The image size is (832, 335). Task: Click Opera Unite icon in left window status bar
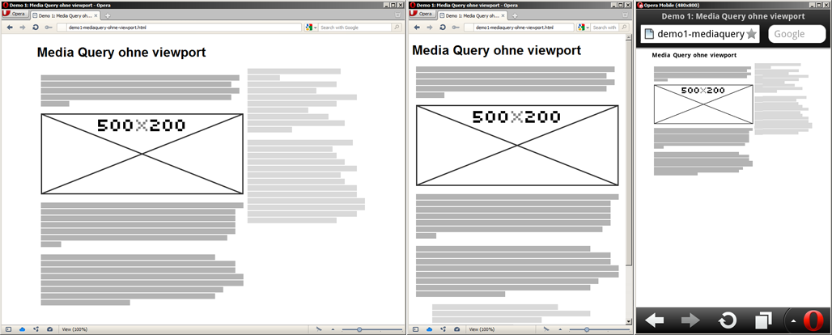36,329
